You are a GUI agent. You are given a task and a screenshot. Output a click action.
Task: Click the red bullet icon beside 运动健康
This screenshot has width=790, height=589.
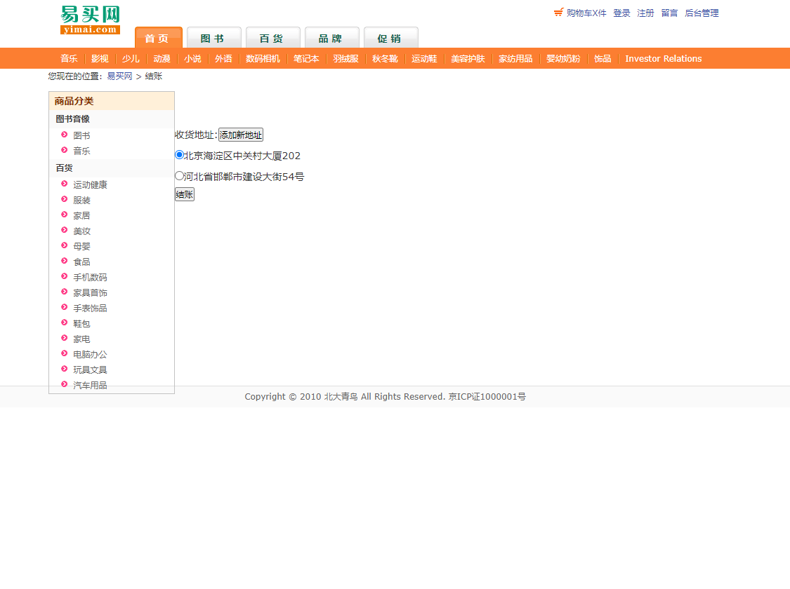tap(64, 184)
